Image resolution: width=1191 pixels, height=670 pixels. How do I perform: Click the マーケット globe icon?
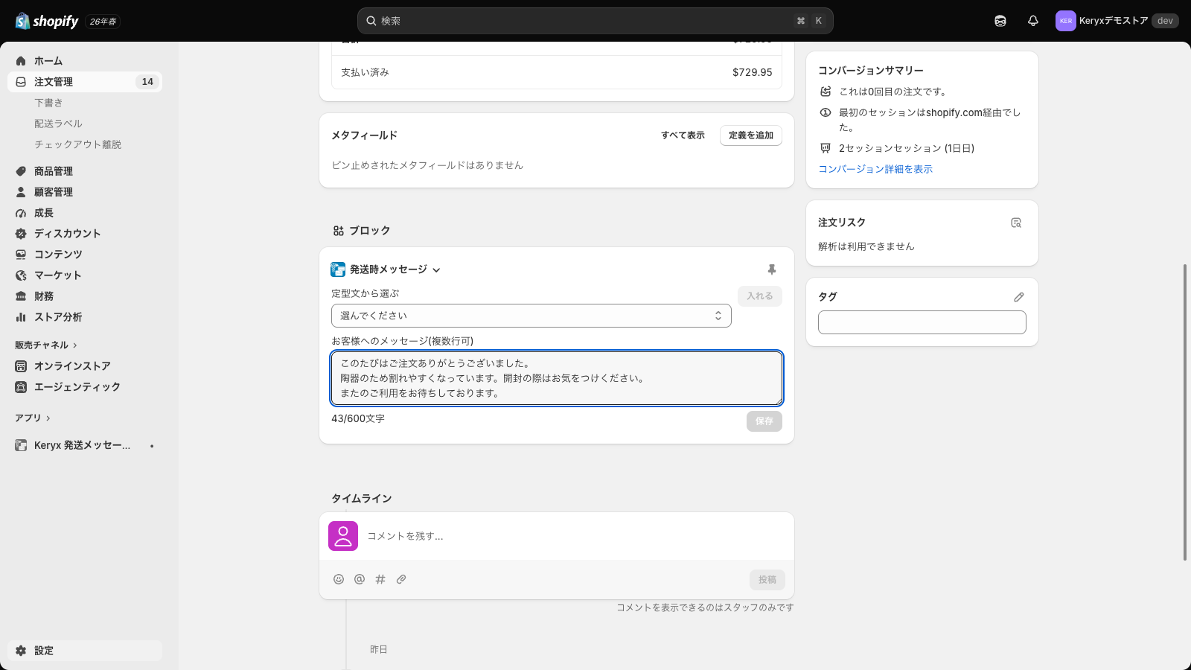coord(21,275)
